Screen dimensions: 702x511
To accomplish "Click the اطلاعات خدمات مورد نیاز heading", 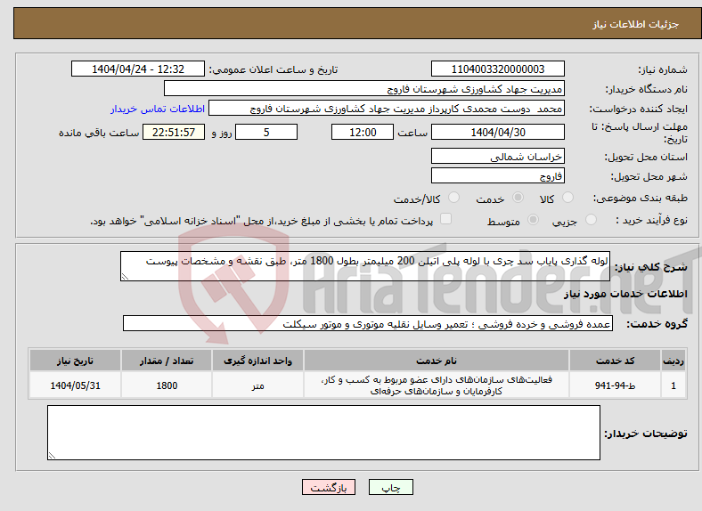I will pyautogui.click(x=625, y=294).
